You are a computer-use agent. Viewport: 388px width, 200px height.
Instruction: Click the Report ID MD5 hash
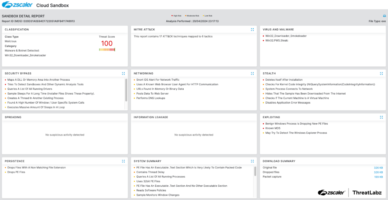(49, 21)
